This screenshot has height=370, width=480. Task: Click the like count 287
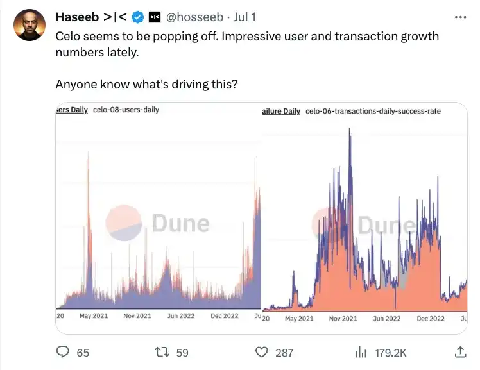284,352
